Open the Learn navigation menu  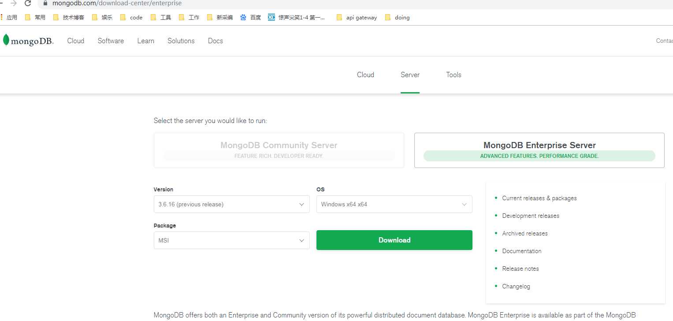pyautogui.click(x=146, y=41)
